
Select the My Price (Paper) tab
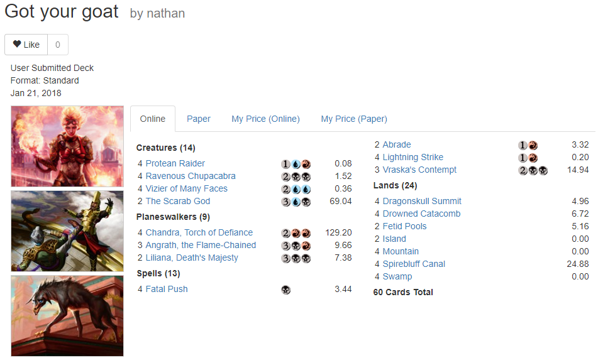tap(354, 119)
